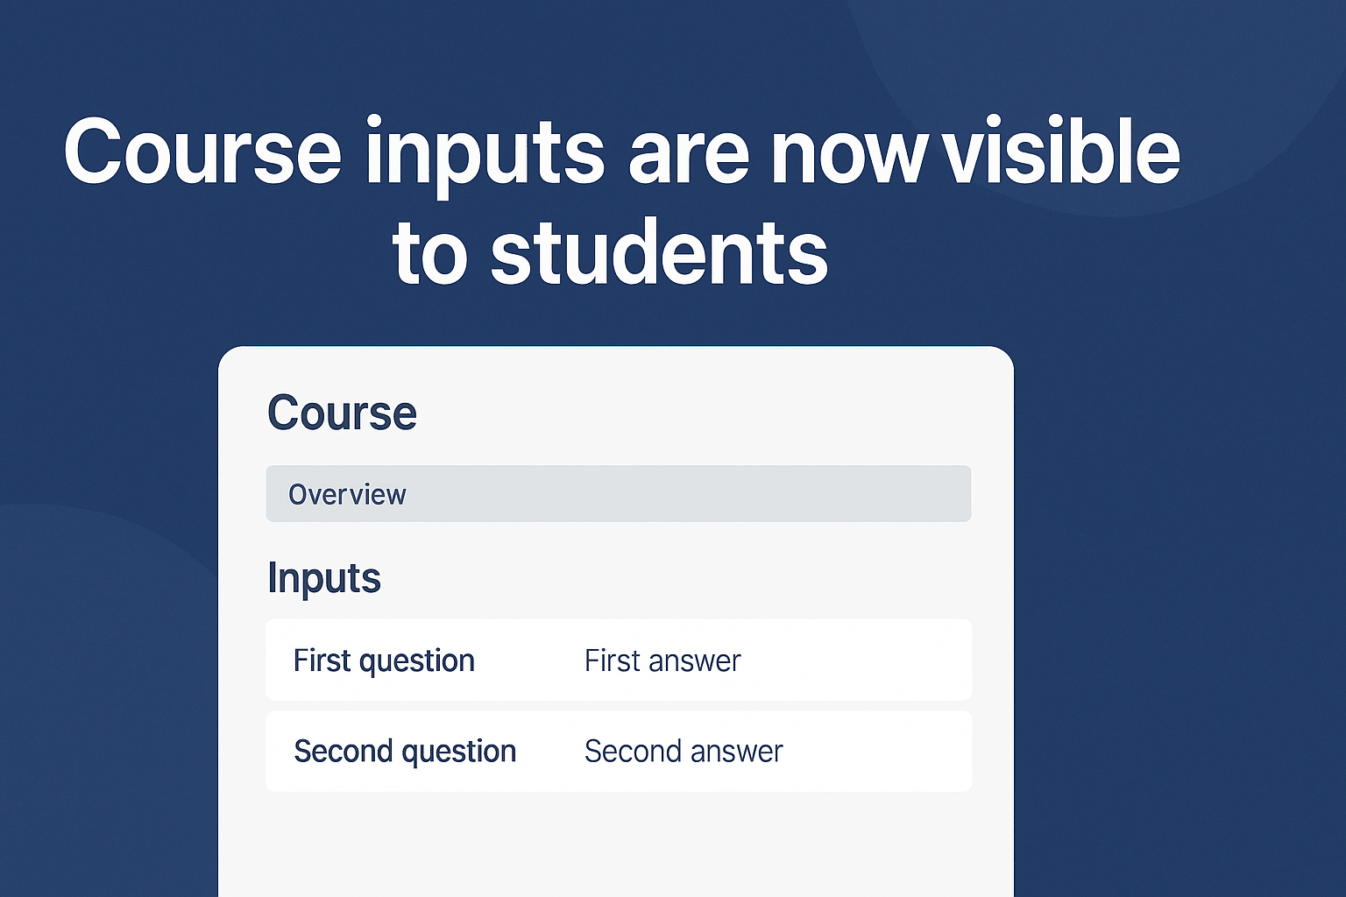Click the word now in the headline

click(847, 156)
